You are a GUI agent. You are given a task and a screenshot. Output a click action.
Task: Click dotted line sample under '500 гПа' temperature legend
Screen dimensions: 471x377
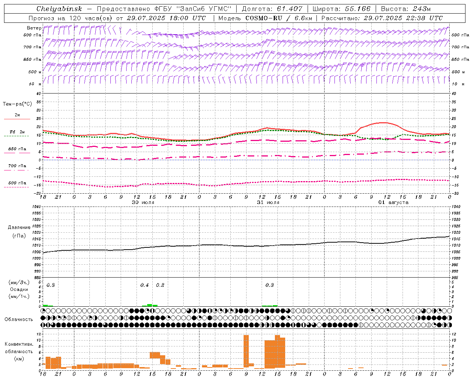click(17, 187)
